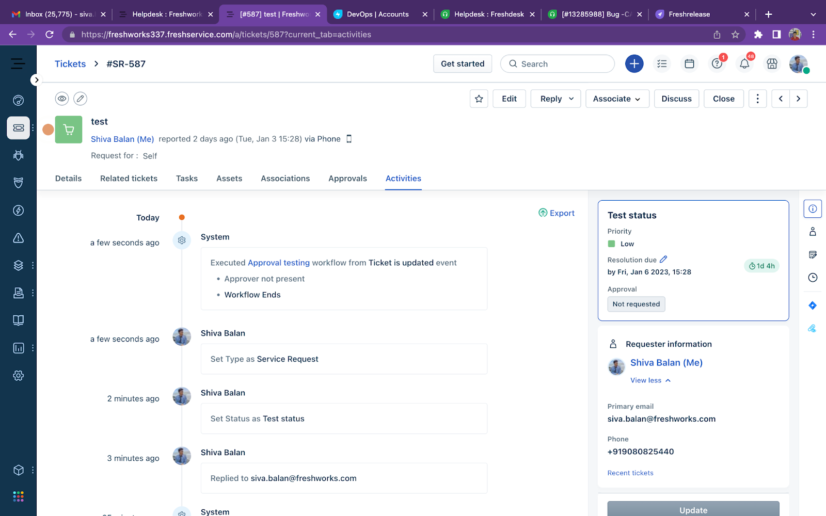
Task: Switch to the Related tickets tab
Action: pyautogui.click(x=129, y=179)
